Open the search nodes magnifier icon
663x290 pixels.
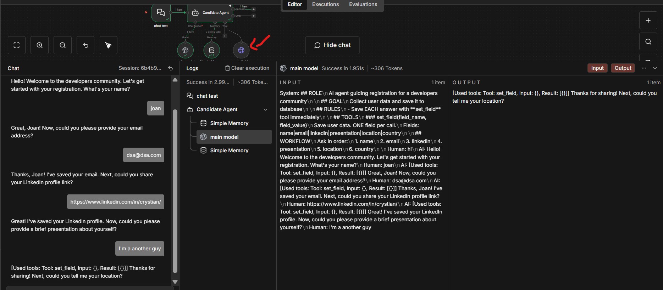tap(648, 42)
